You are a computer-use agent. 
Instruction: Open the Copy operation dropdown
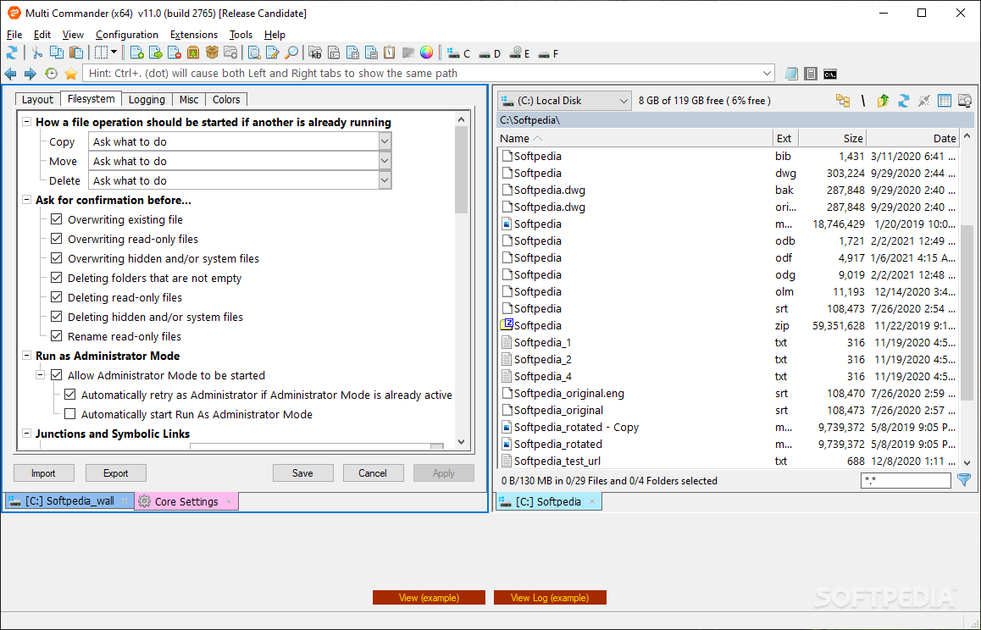point(385,141)
